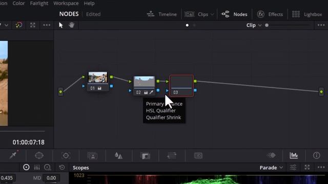Click node 03 green RGB output square

point(195,81)
